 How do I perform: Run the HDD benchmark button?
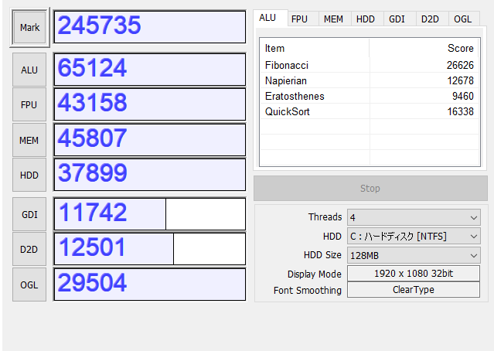coord(29,175)
